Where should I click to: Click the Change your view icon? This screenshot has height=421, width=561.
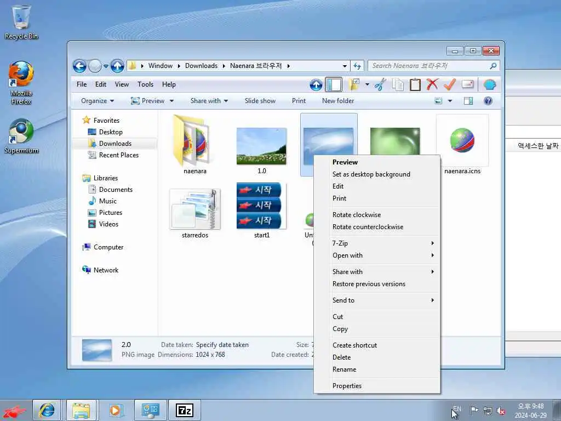click(x=438, y=101)
